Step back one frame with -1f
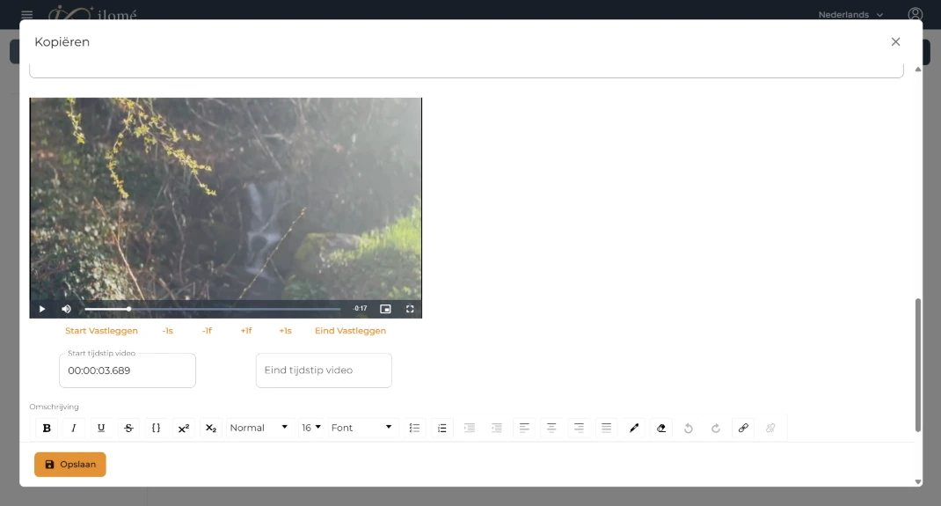 click(x=207, y=331)
